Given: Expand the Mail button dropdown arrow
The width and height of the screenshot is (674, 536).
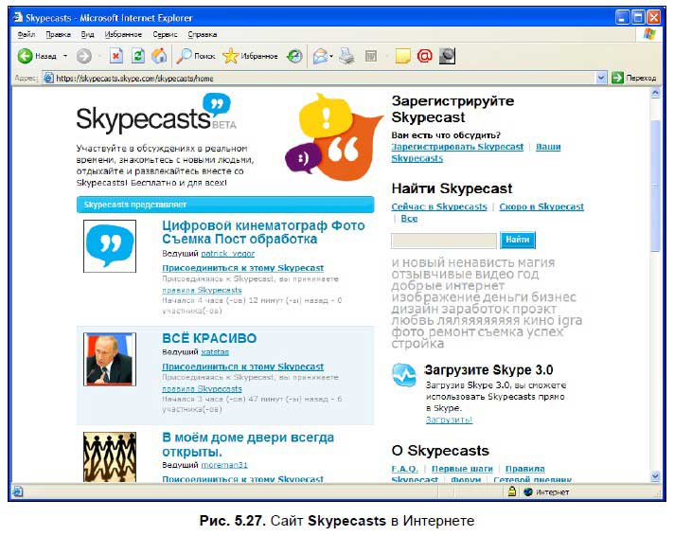Looking at the screenshot, I should coord(334,56).
